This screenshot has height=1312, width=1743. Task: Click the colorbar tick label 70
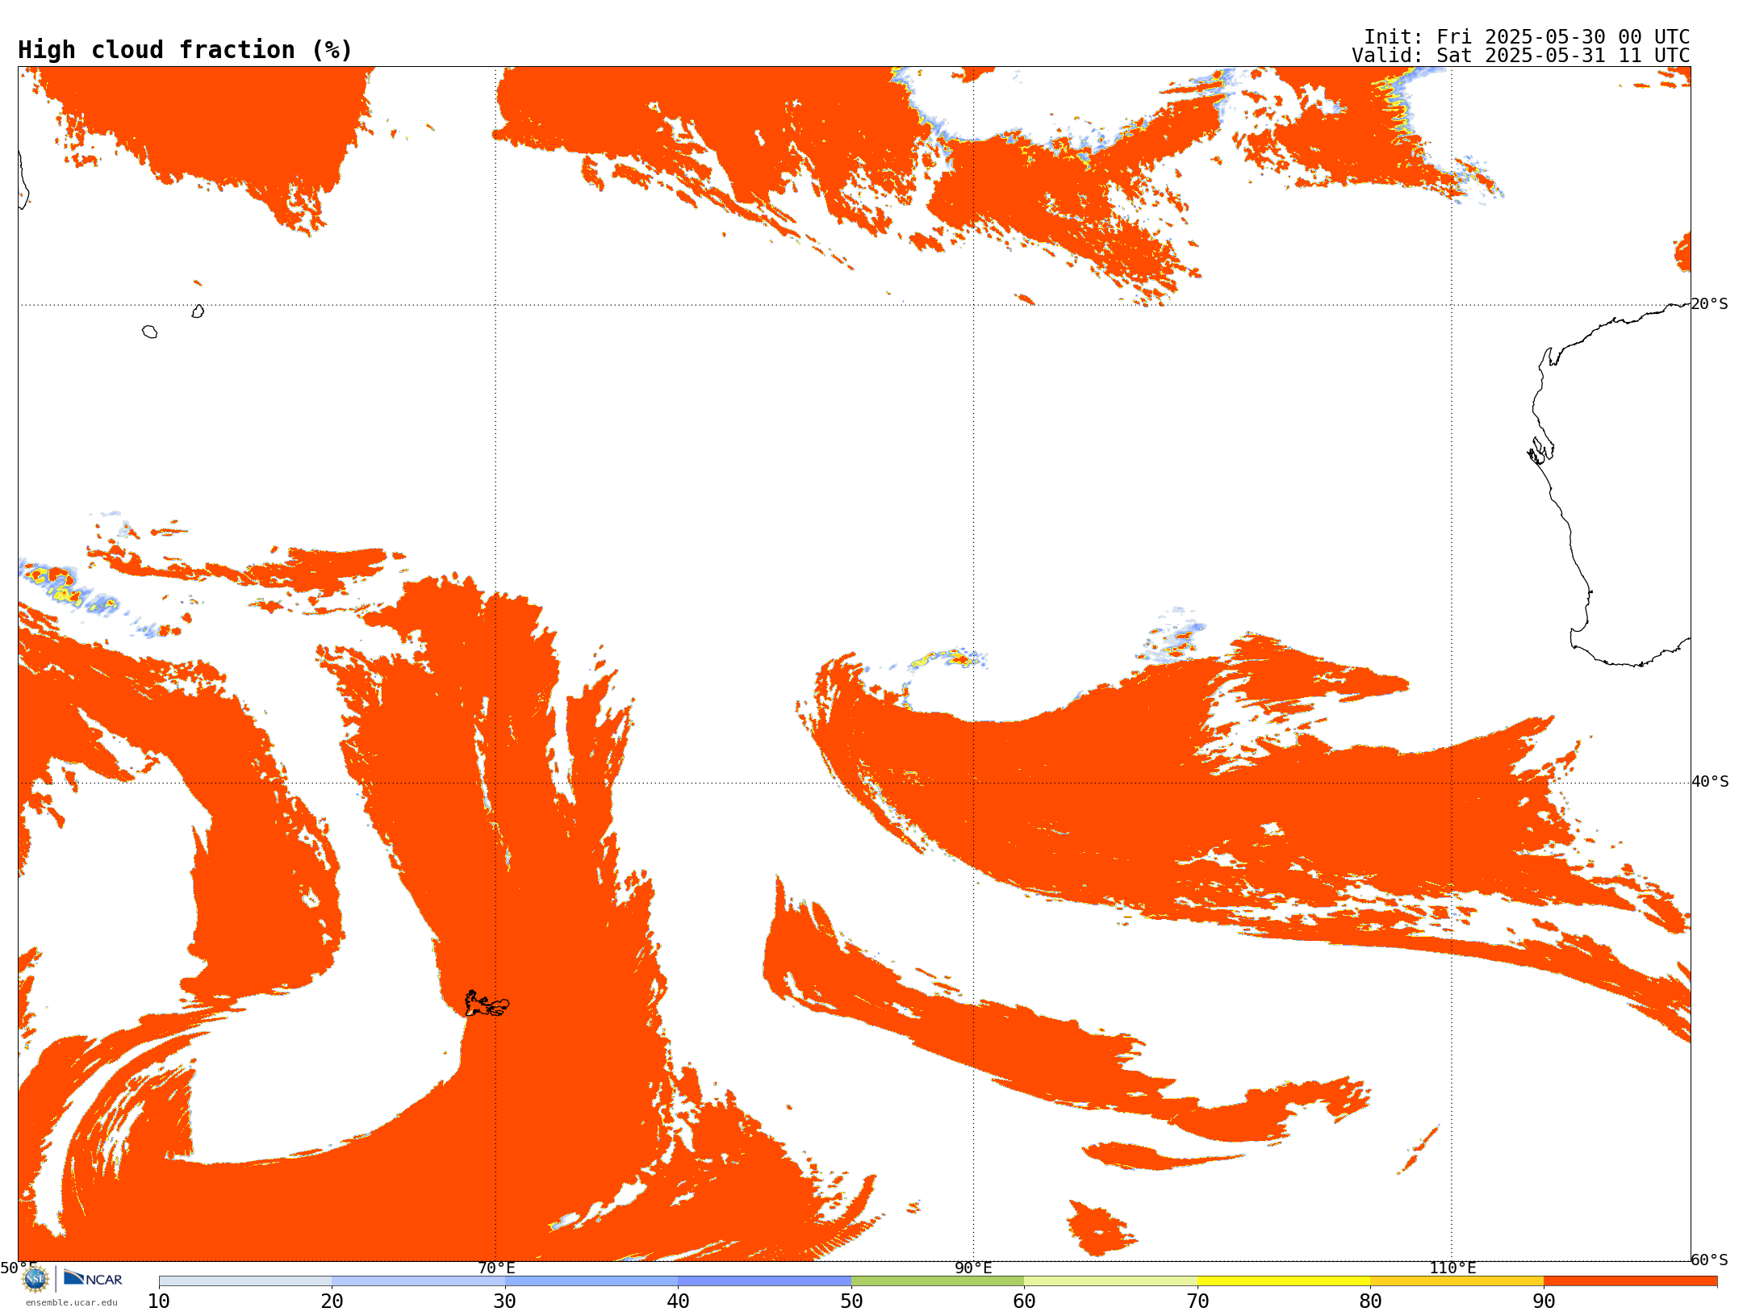point(1198,1301)
